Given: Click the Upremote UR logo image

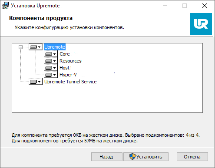Looking at the screenshot, I should [x=201, y=24].
